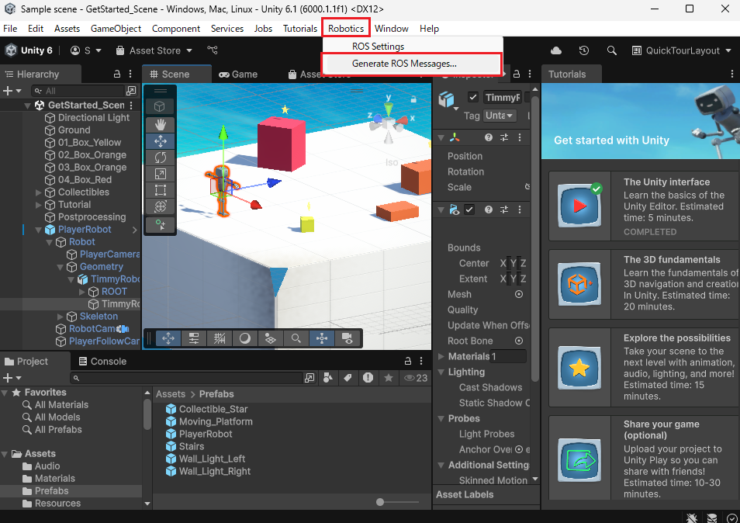The width and height of the screenshot is (740, 523).
Task: Select the Move tool in Scene toolbar
Action: coord(160,141)
